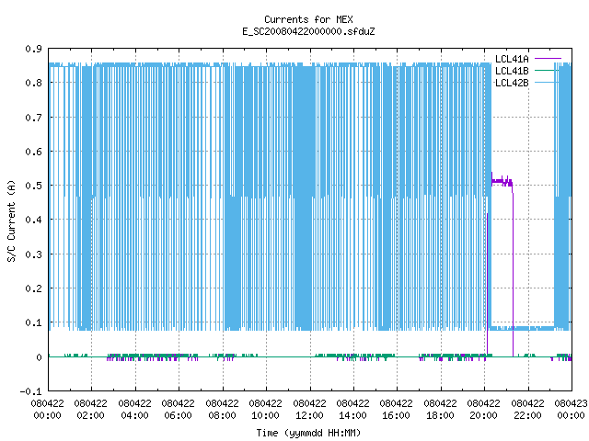589x441 pixels.
Task: Click the 080422 02:00 x-axis tick label
Action: coord(90,410)
